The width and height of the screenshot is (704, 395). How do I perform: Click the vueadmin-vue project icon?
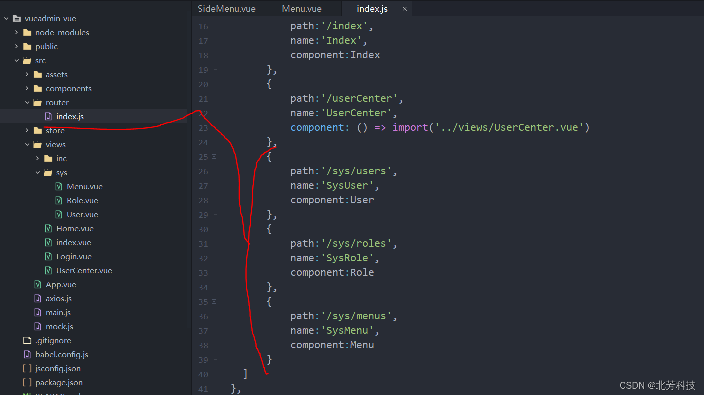pyautogui.click(x=17, y=19)
